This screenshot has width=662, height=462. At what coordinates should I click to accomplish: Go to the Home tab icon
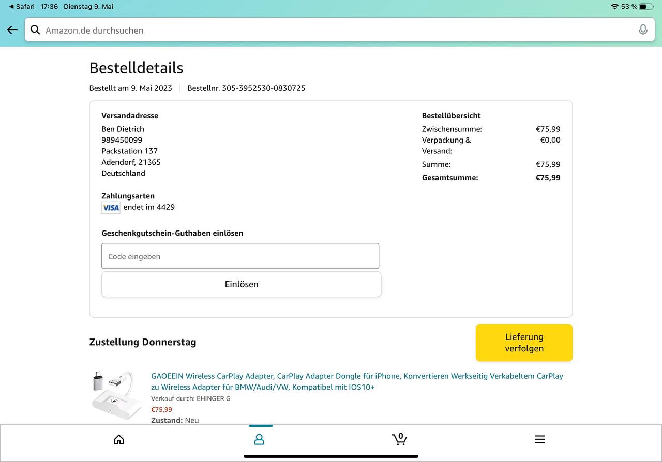[119, 439]
